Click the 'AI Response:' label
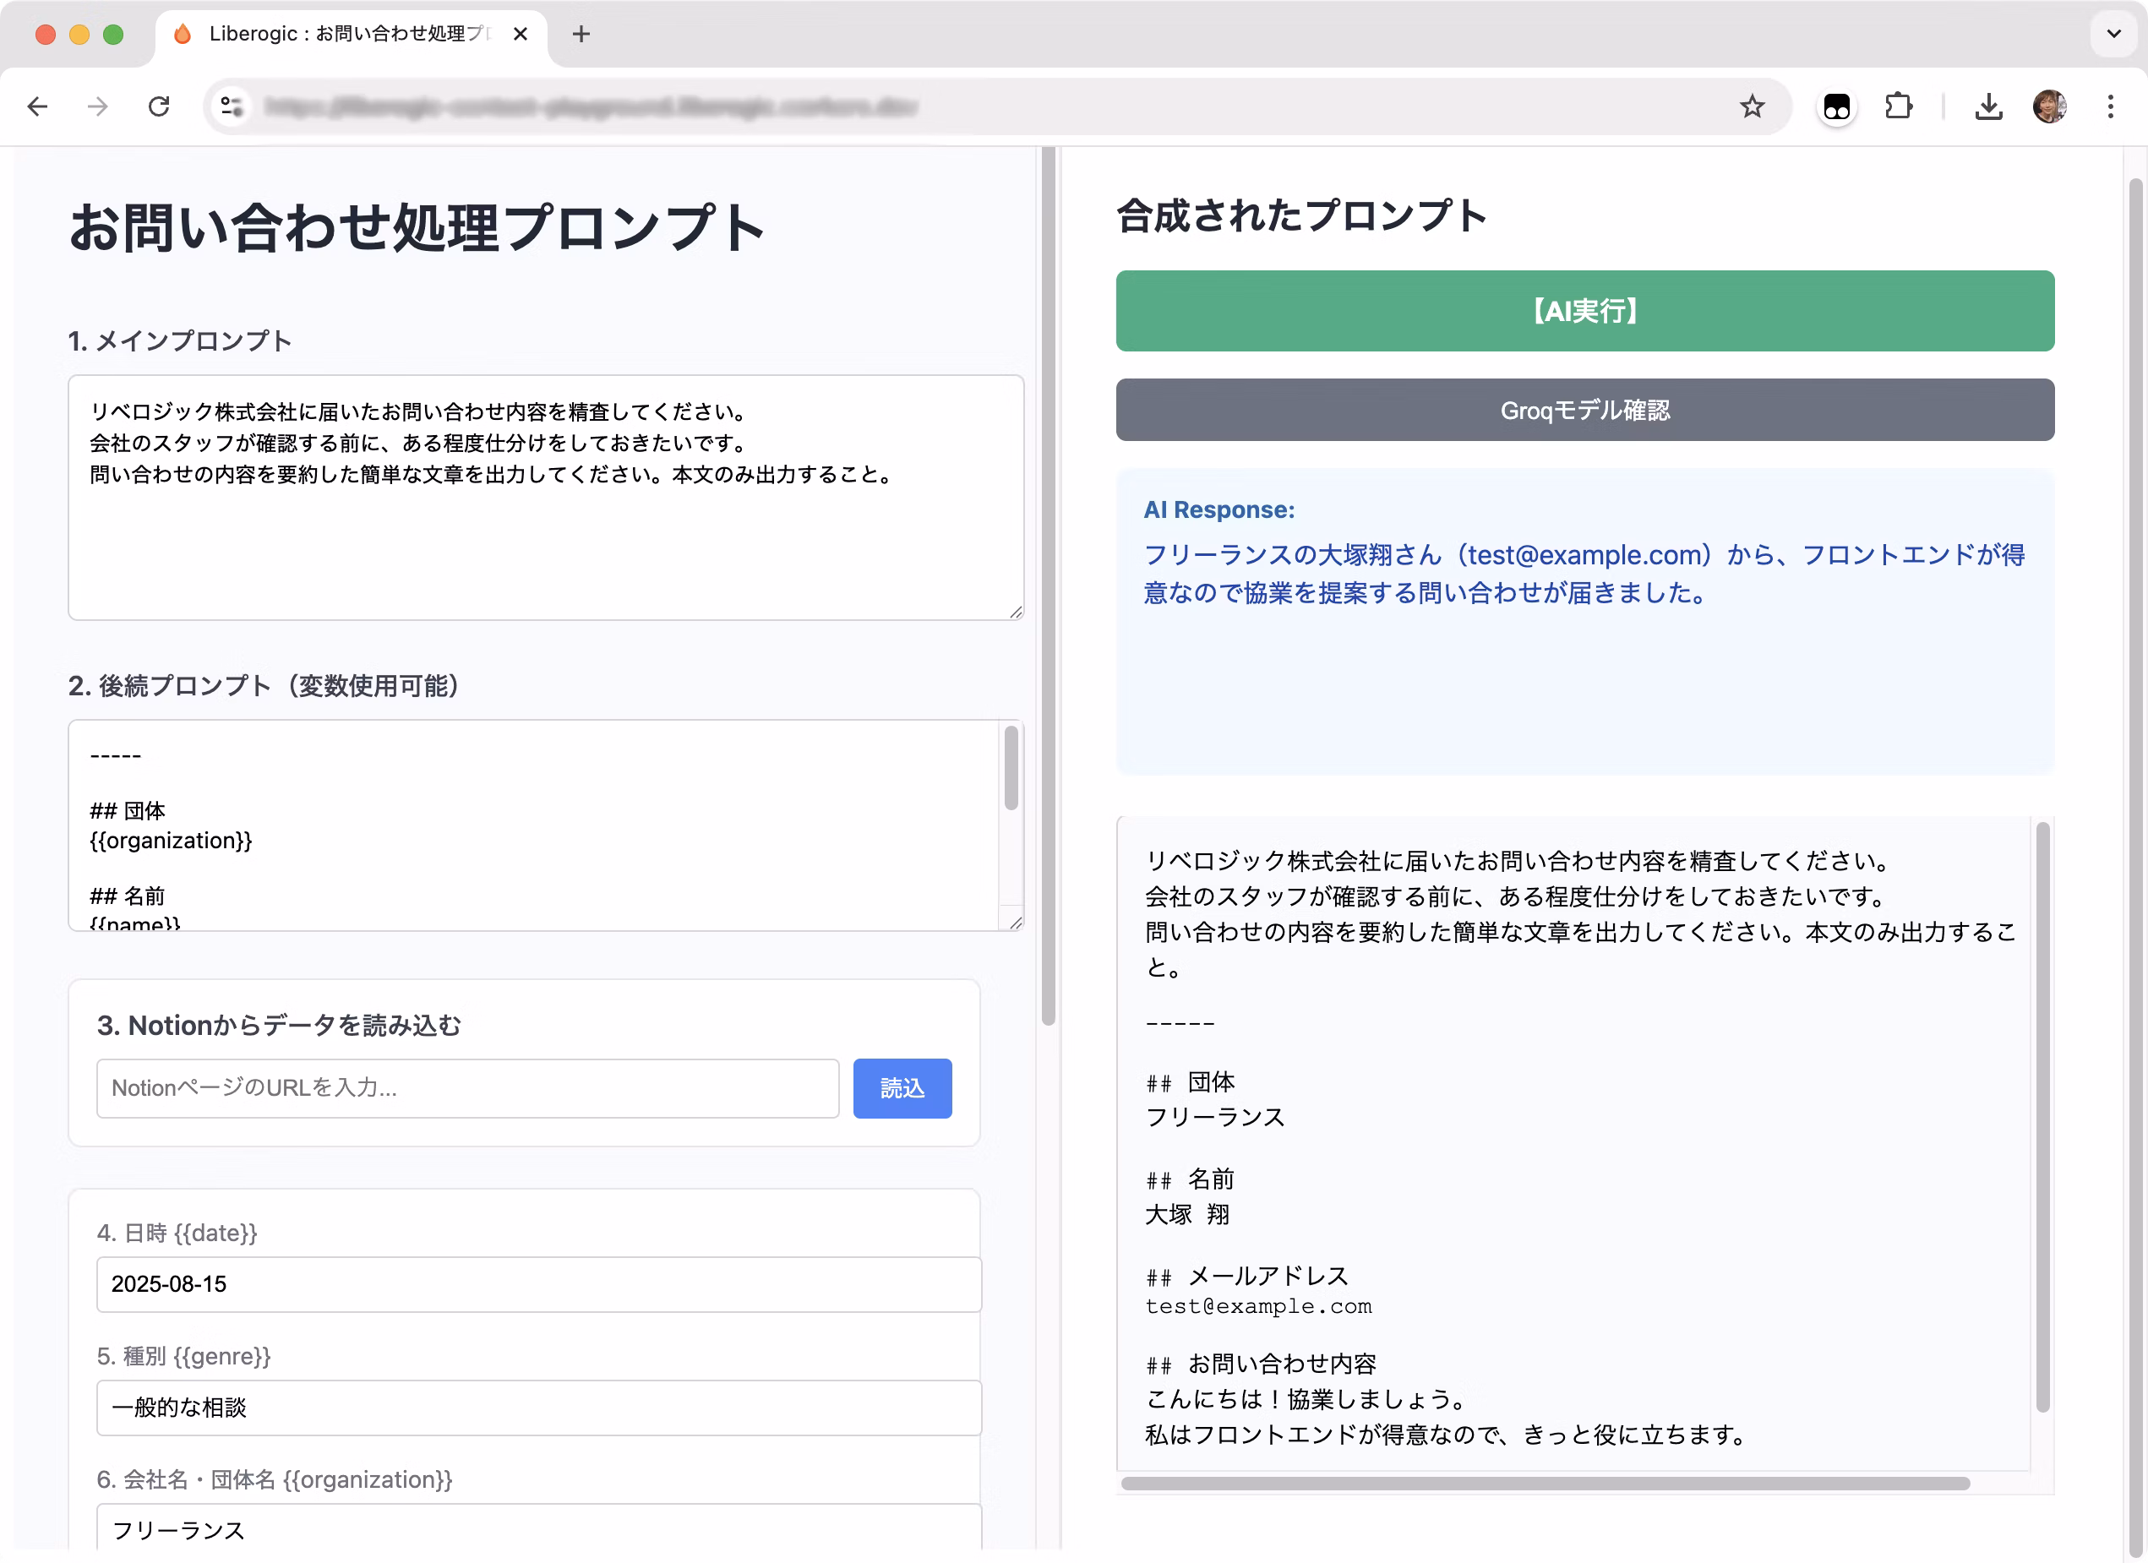 1218,509
